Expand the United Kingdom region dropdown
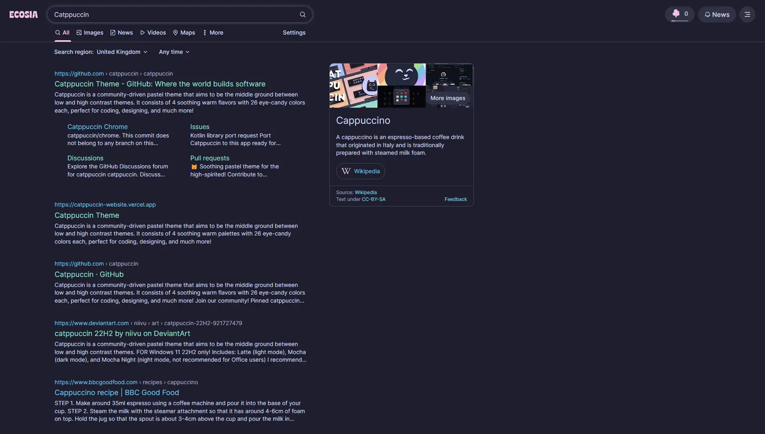The width and height of the screenshot is (765, 434). (x=122, y=52)
